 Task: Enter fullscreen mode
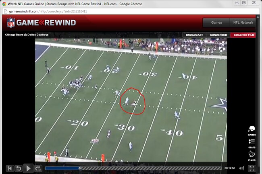click(252, 168)
